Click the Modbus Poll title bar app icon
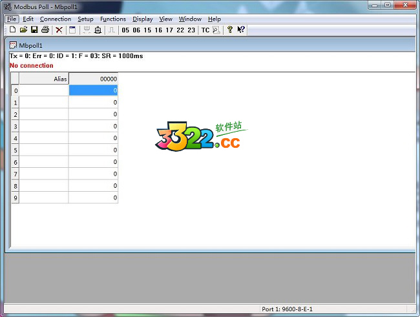This screenshot has height=317, width=420. tap(8, 6)
